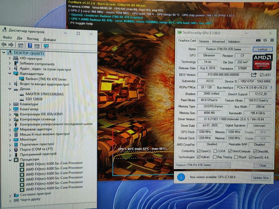Click the GPU-Z screenshot camera icon
Screen dimensions: 279x209
tap(258, 40)
